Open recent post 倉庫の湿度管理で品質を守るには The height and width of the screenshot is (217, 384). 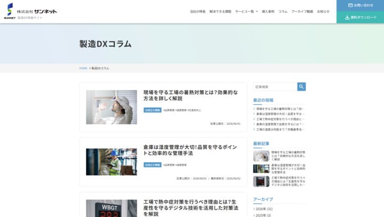280,124
